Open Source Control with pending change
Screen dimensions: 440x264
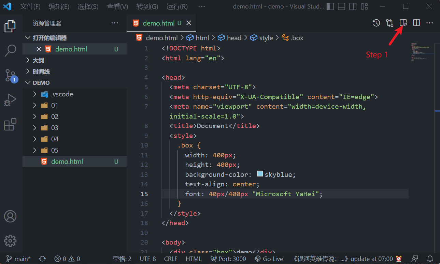[x=10, y=75]
